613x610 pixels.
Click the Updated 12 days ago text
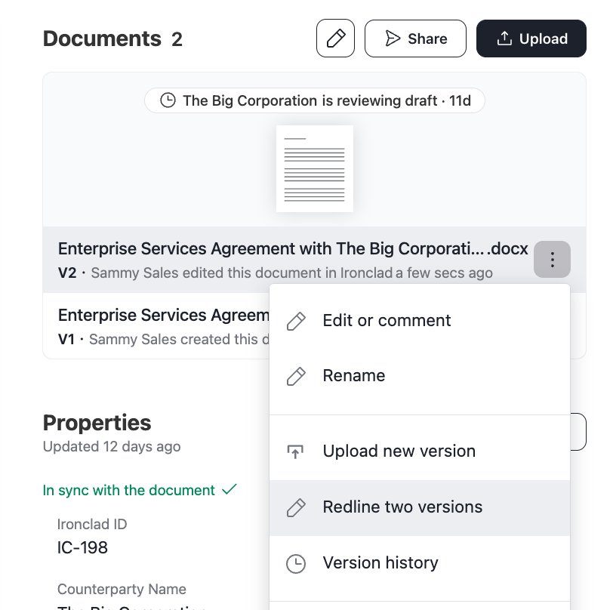coord(112,446)
